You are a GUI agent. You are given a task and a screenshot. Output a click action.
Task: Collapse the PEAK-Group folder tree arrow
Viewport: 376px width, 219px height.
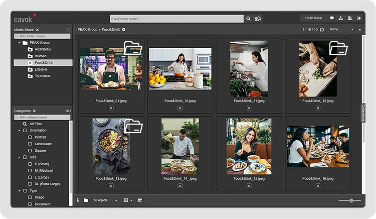pos(19,43)
